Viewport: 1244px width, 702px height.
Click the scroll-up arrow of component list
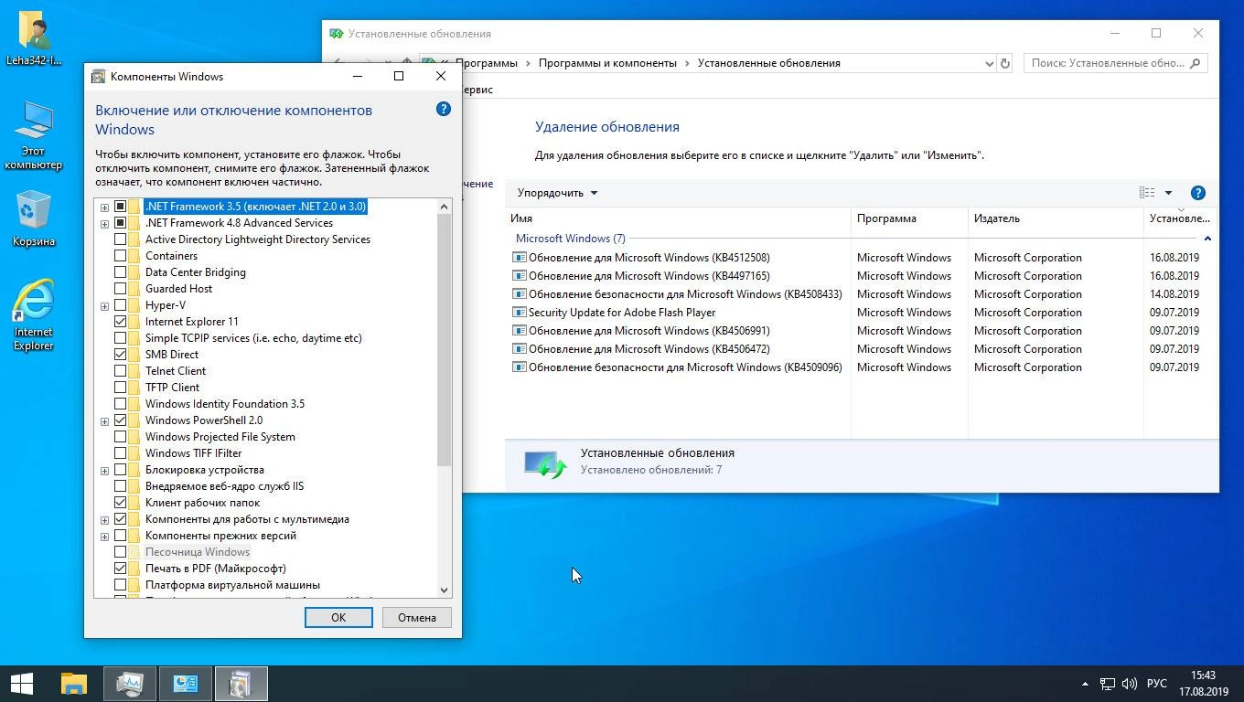point(445,207)
